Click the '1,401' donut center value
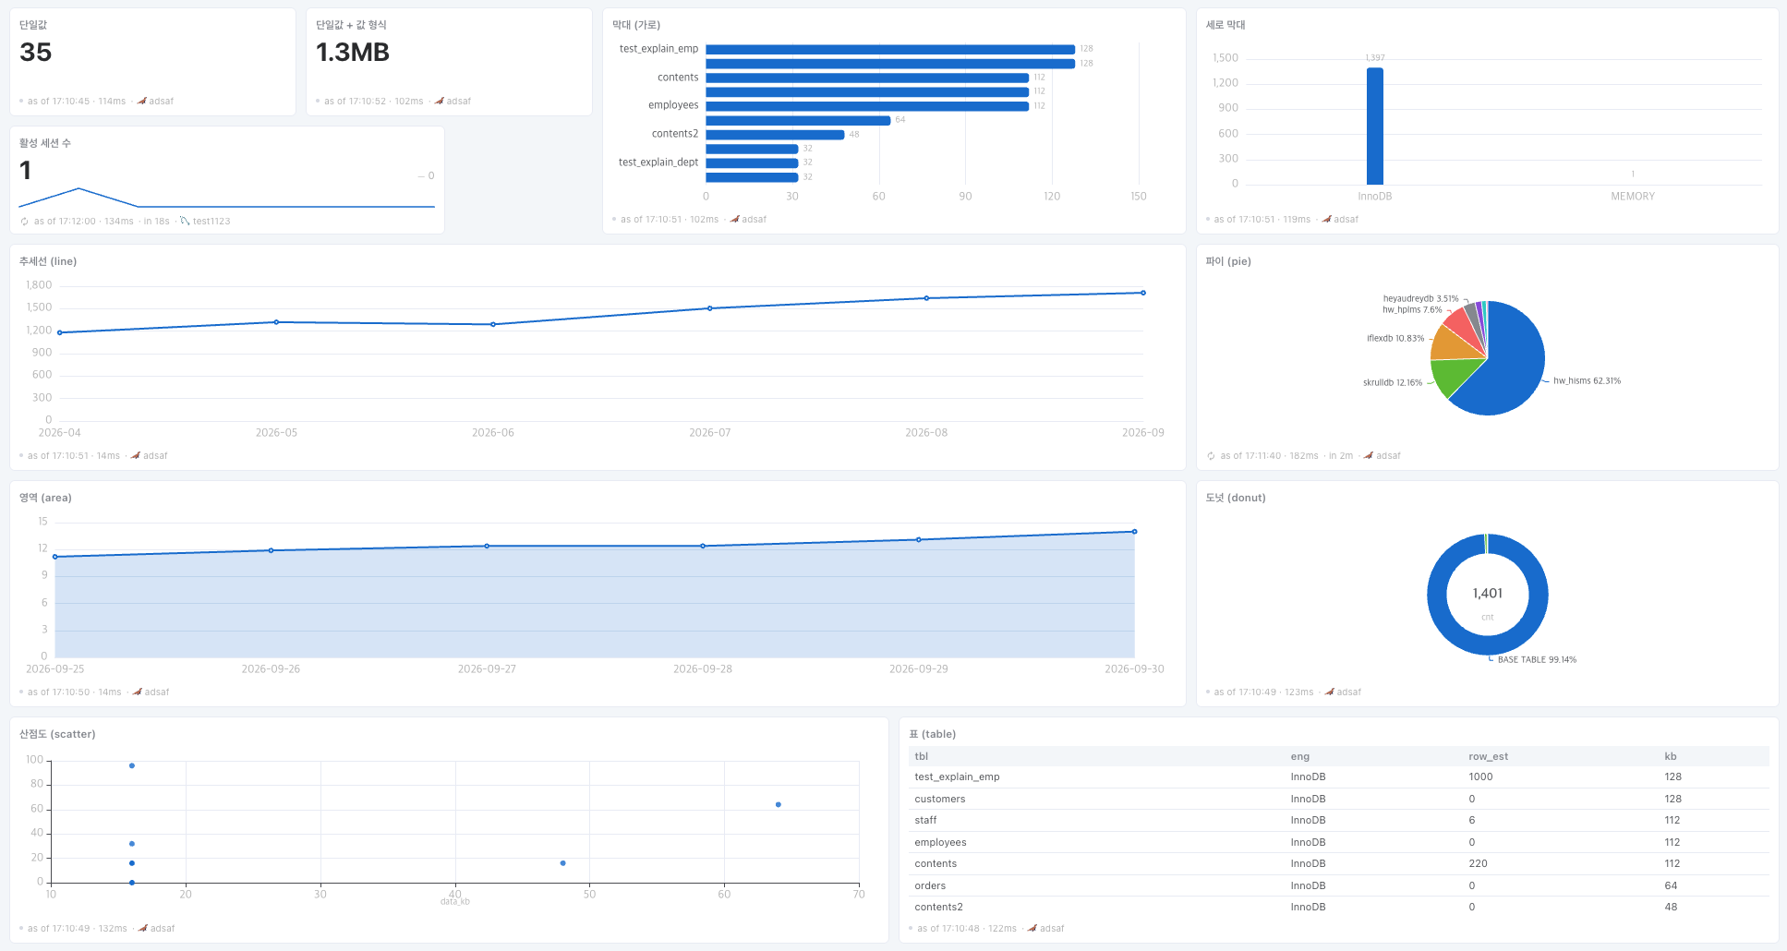The height and width of the screenshot is (951, 1787). [1488, 594]
